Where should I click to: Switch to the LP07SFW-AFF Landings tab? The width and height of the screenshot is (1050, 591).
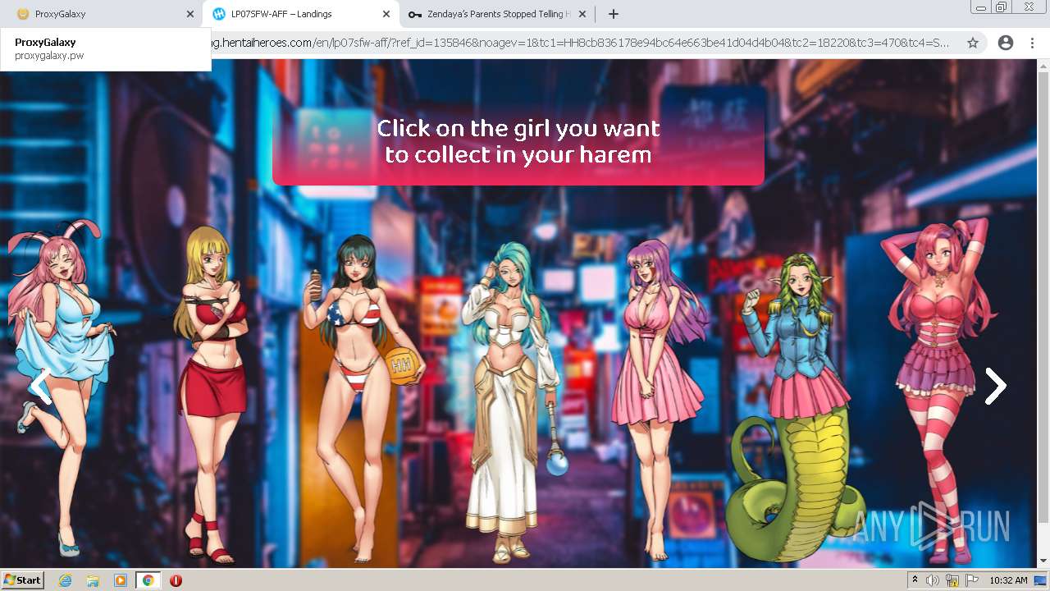click(x=300, y=14)
